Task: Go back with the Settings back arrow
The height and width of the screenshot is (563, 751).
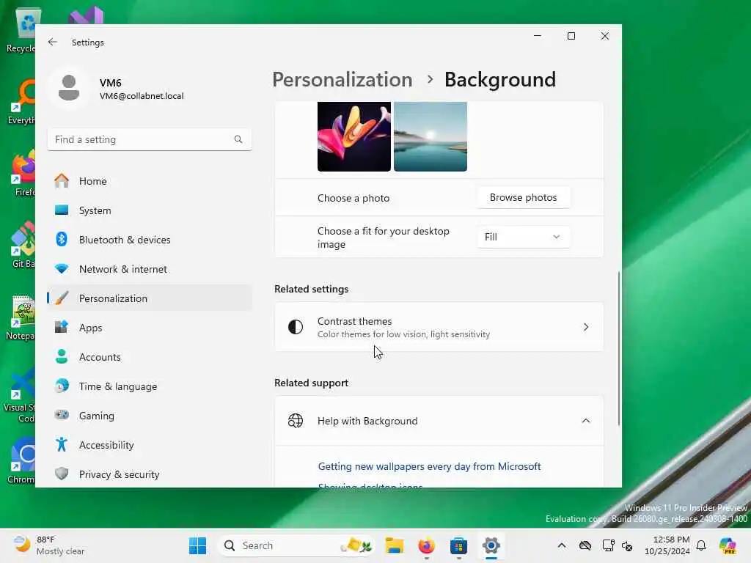Action: coord(53,42)
